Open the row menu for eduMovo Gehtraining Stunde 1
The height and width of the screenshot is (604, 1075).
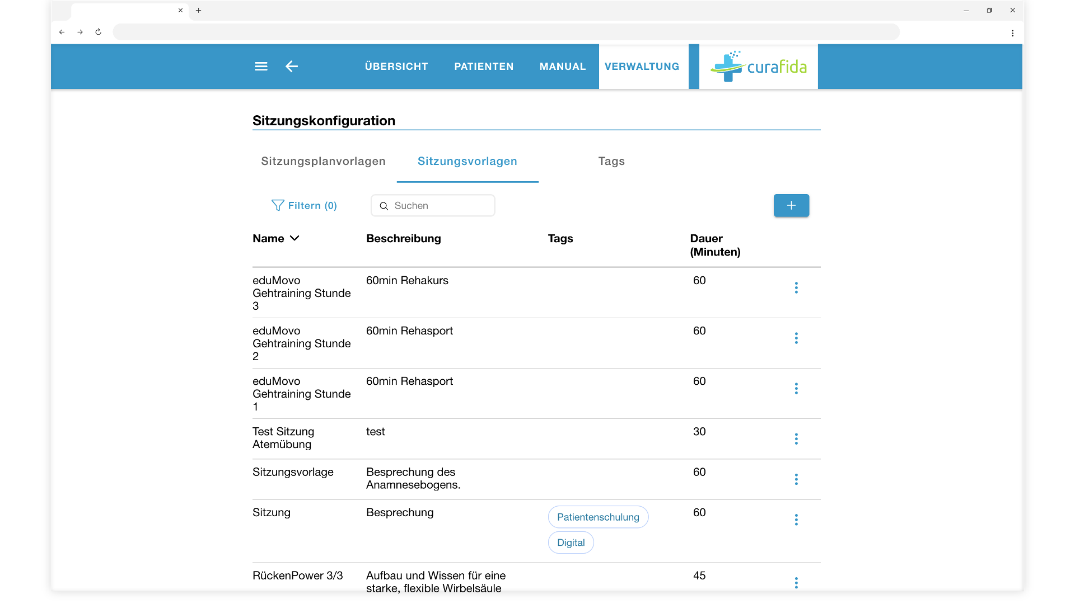(x=796, y=389)
